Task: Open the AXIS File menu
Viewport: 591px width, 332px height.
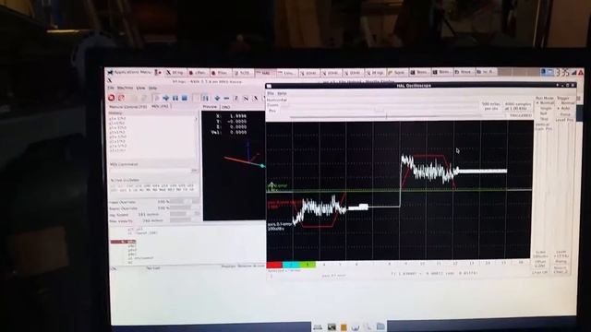Action: coord(111,88)
